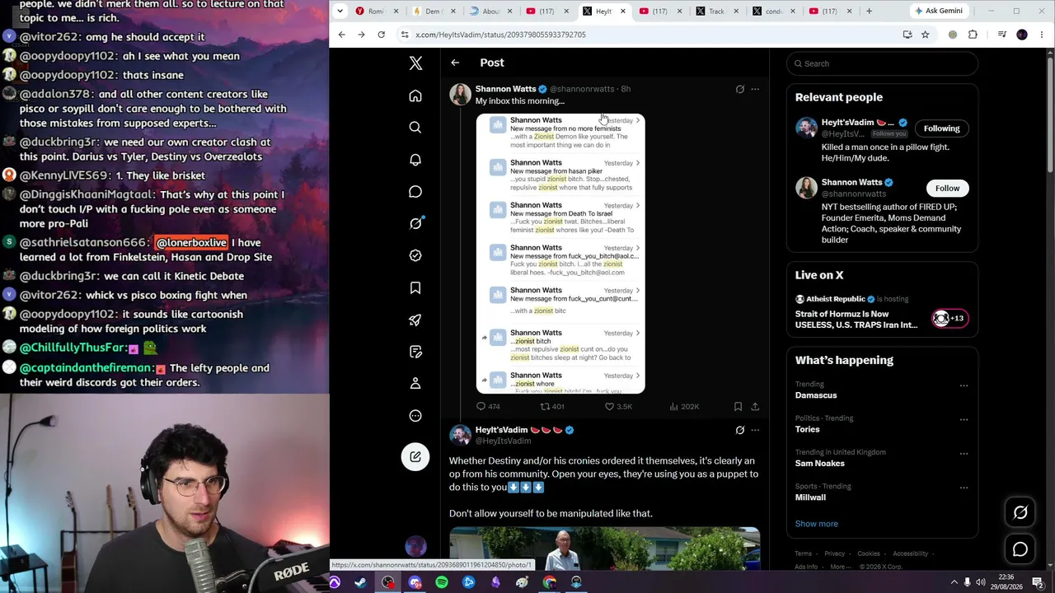Show more trending topics
The height and width of the screenshot is (593, 1055).
point(817,524)
